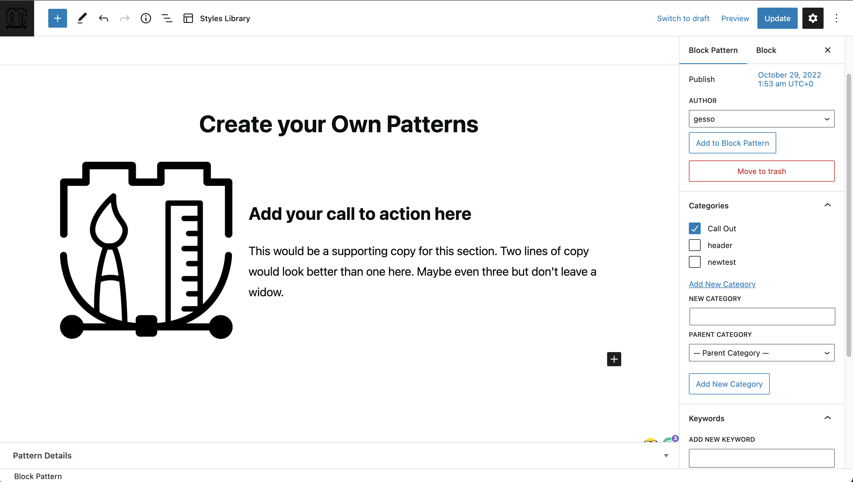This screenshot has width=853, height=482.
Task: Select the Block Pattern tab
Action: [713, 50]
